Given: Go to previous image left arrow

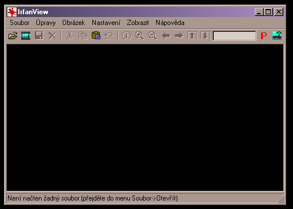Looking at the screenshot, I should click(x=166, y=36).
